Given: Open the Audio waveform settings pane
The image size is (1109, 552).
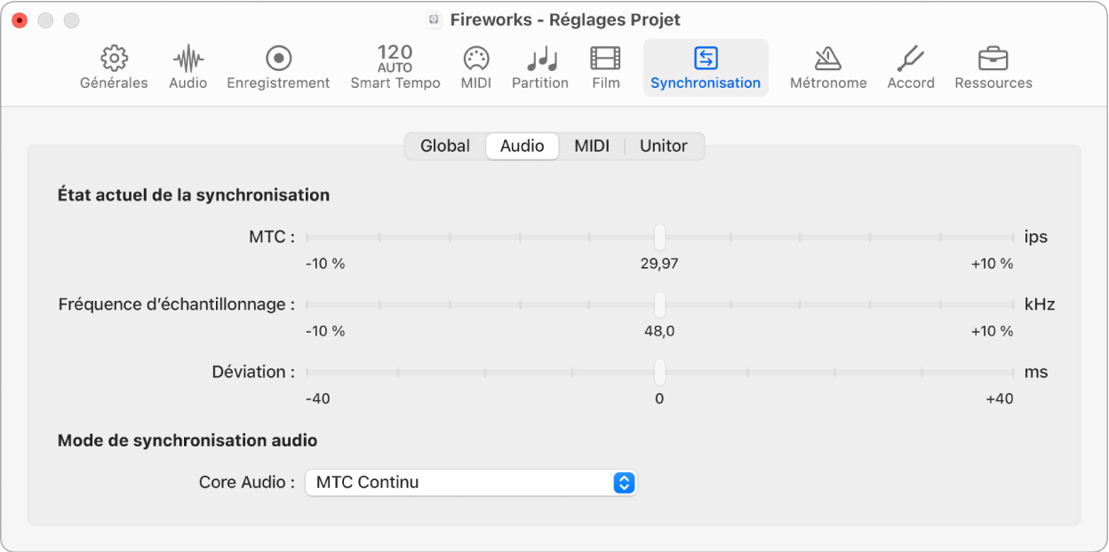Looking at the screenshot, I should click(x=187, y=59).
